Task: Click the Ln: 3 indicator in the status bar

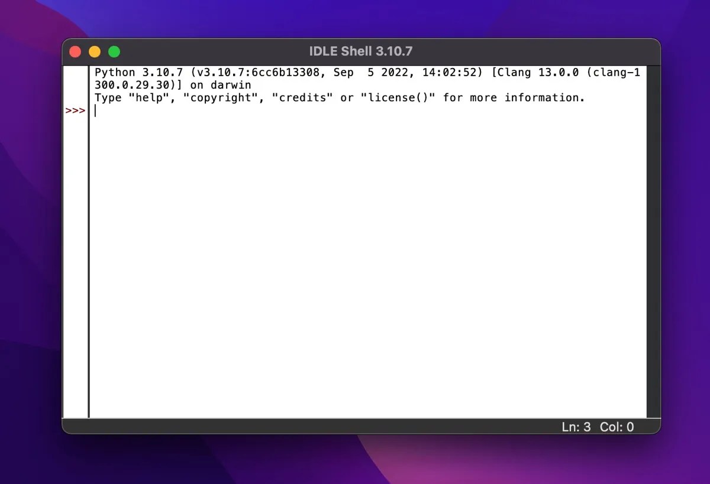Action: click(x=575, y=427)
